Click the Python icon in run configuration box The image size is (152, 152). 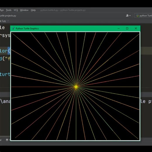(x=137, y=15)
